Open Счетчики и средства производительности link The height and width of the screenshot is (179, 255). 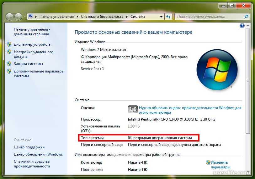(32, 164)
